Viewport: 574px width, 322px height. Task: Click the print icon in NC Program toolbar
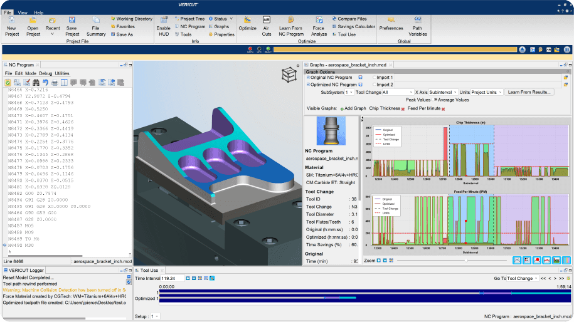pyautogui.click(x=55, y=82)
